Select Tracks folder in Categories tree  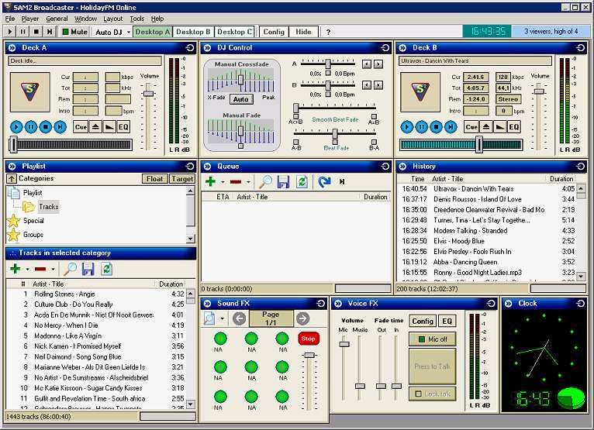tap(49, 207)
